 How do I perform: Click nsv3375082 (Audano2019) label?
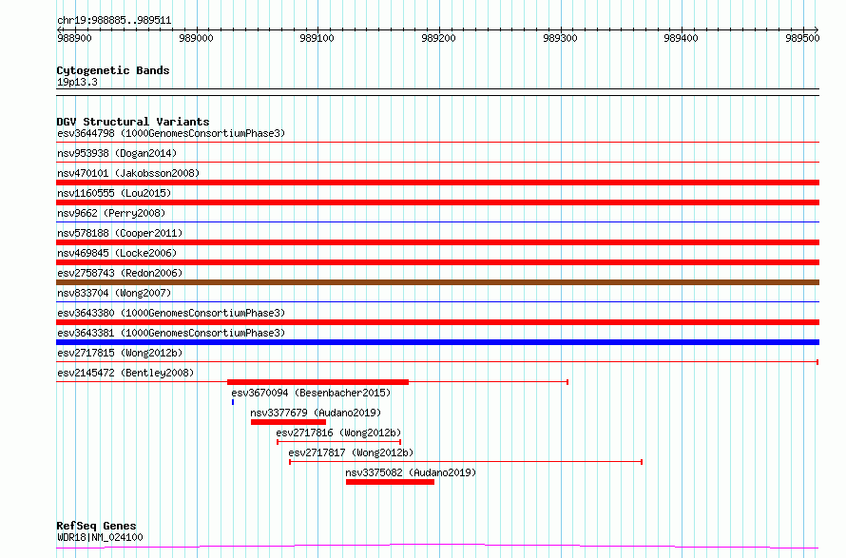412,472
